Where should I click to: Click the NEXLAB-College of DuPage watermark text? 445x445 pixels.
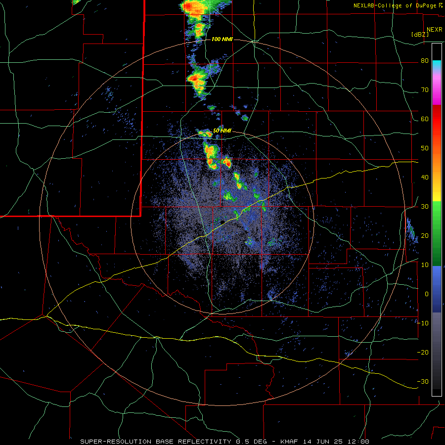tap(395, 5)
